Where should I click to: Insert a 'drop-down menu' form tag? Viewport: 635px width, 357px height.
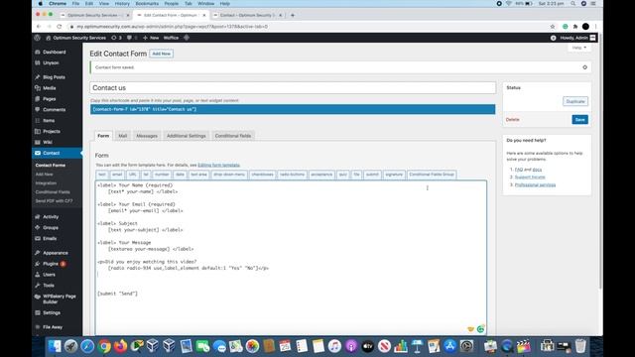pyautogui.click(x=229, y=175)
